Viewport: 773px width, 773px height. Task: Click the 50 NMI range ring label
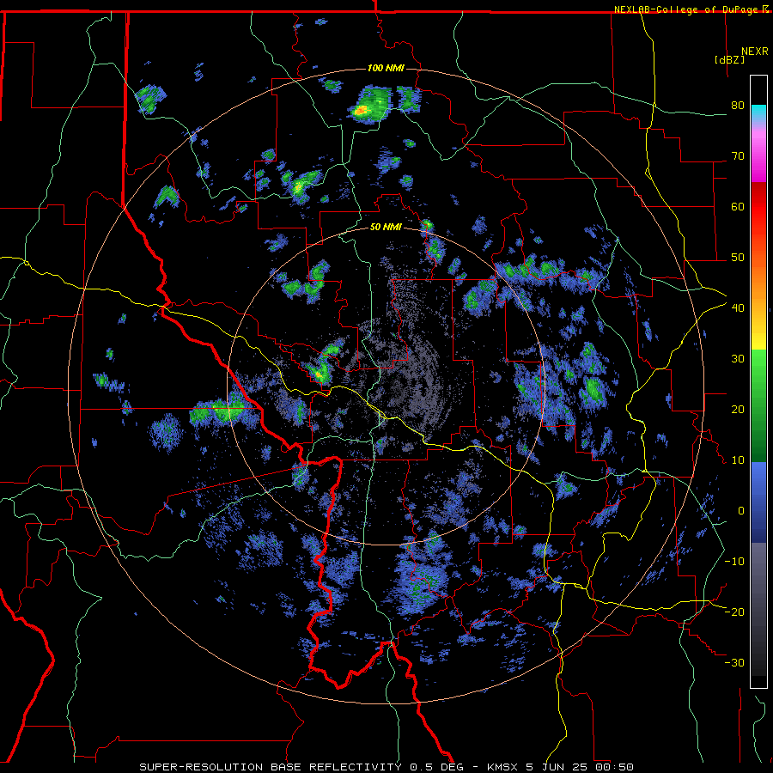386,228
